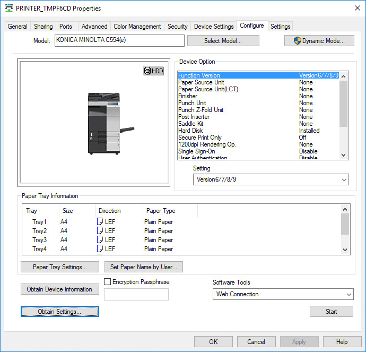Image resolution: width=366 pixels, height=352 pixels.
Task: Expand the Software Tools dropdown
Action: pos(283,294)
